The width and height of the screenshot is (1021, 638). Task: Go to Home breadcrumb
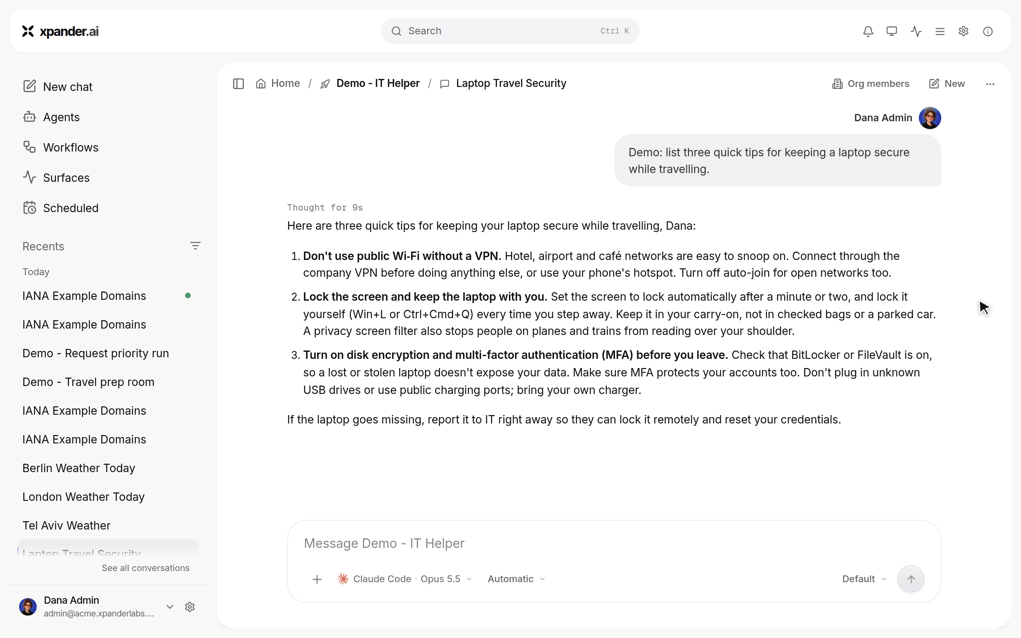(x=278, y=84)
